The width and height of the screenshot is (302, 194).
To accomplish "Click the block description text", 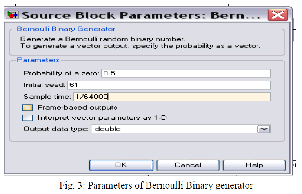I will (x=140, y=43).
